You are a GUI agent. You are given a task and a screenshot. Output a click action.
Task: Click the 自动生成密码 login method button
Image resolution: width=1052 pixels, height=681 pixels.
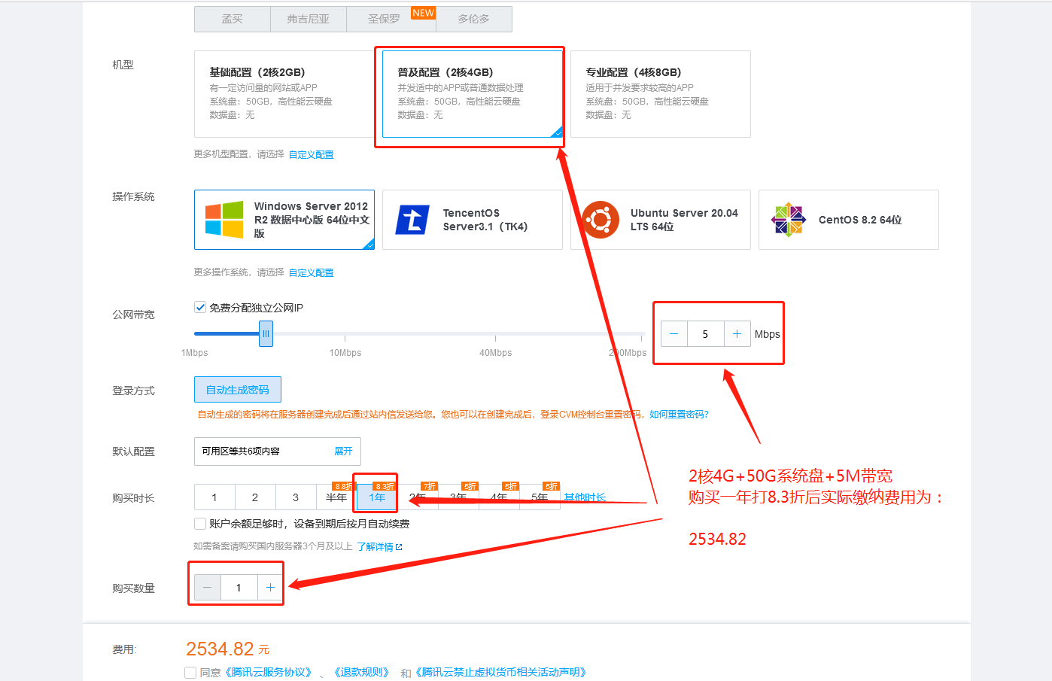[x=237, y=389]
